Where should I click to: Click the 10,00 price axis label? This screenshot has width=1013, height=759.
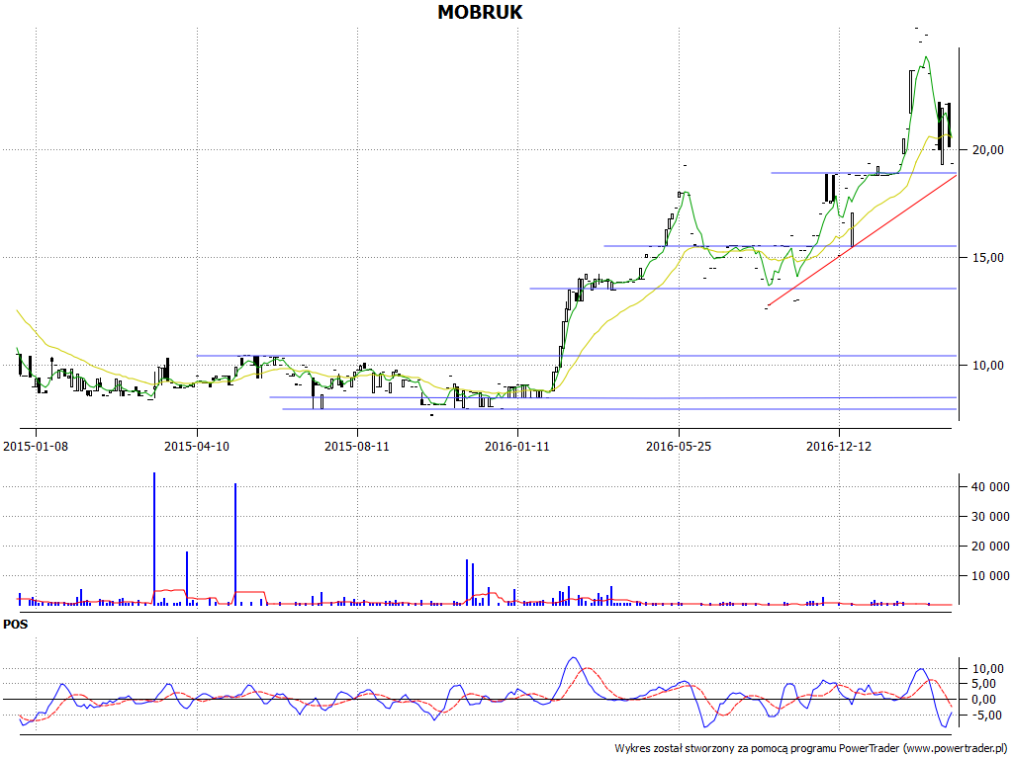point(988,366)
